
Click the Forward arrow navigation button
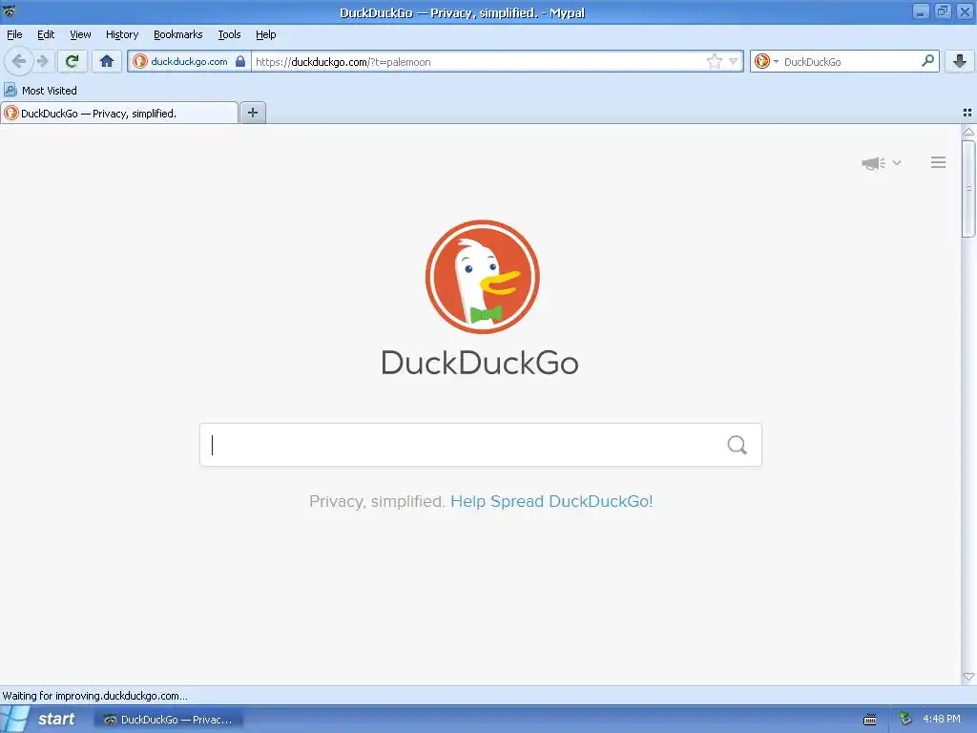pos(43,61)
